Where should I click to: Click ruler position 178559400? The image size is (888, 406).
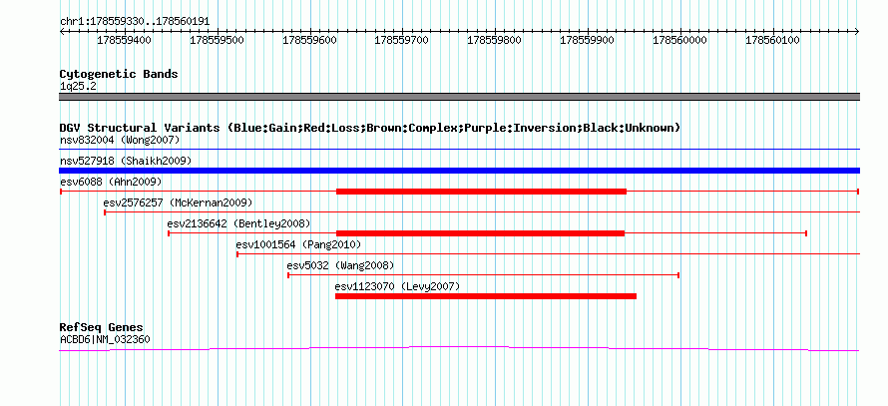point(124,40)
